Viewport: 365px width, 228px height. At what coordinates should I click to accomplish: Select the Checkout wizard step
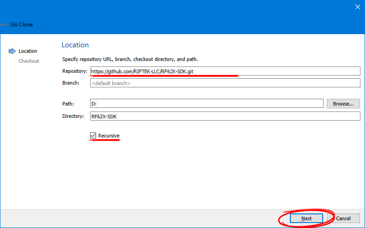point(29,61)
